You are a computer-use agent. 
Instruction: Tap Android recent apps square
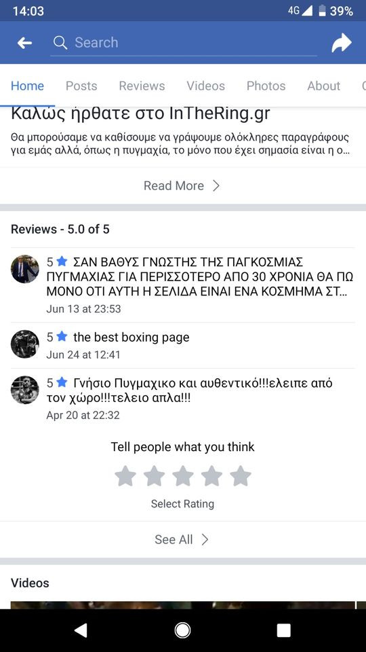click(284, 631)
